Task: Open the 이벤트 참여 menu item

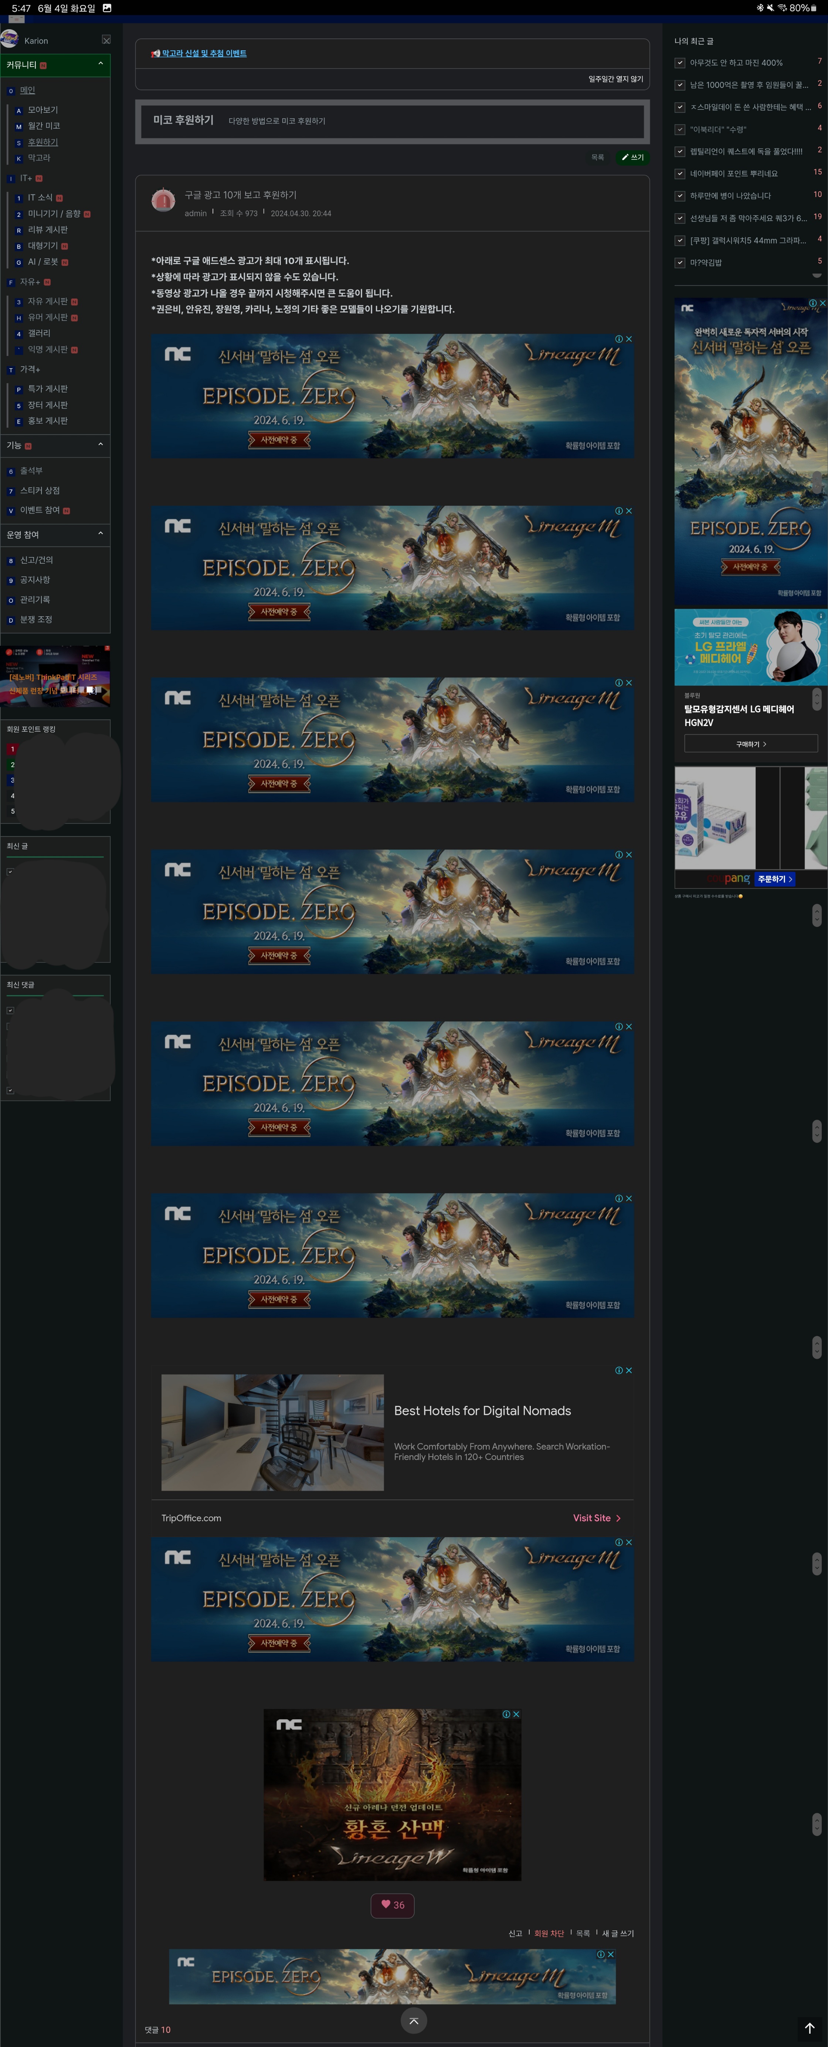Action: [x=40, y=510]
